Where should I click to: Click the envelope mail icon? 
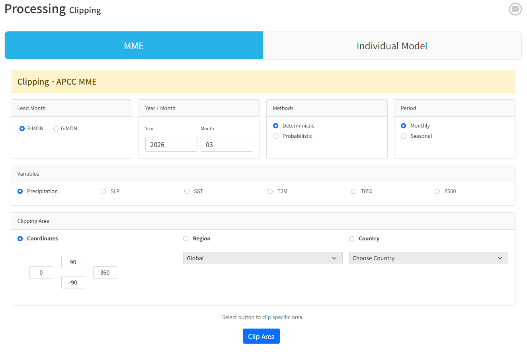[x=515, y=9]
